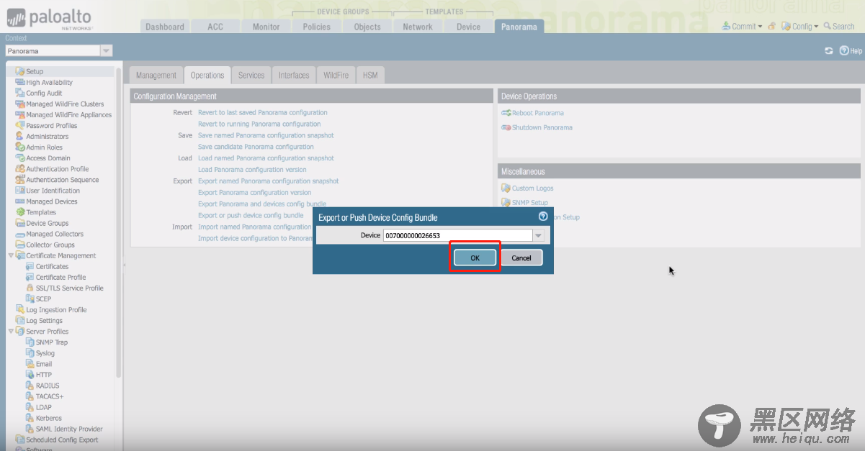This screenshot has height=451, width=865.
Task: Click Load Panorama configuration version
Action: coord(252,170)
